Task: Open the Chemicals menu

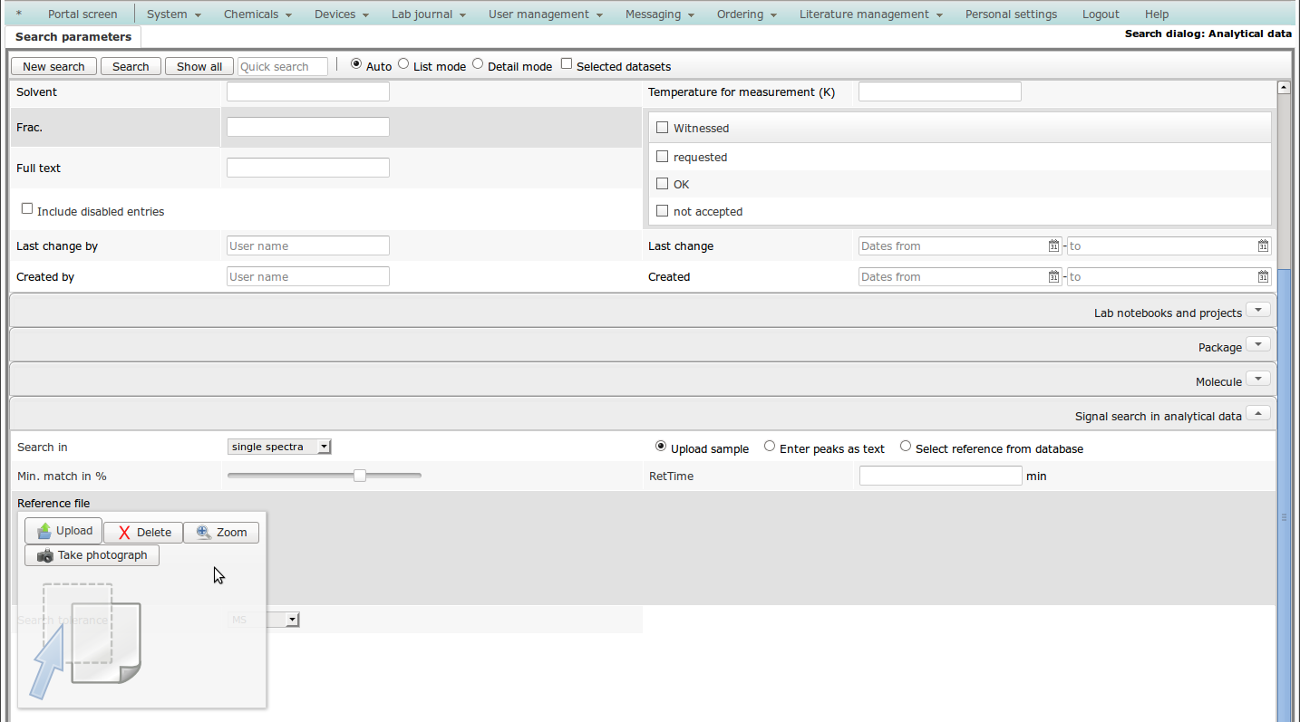Action: pyautogui.click(x=257, y=14)
